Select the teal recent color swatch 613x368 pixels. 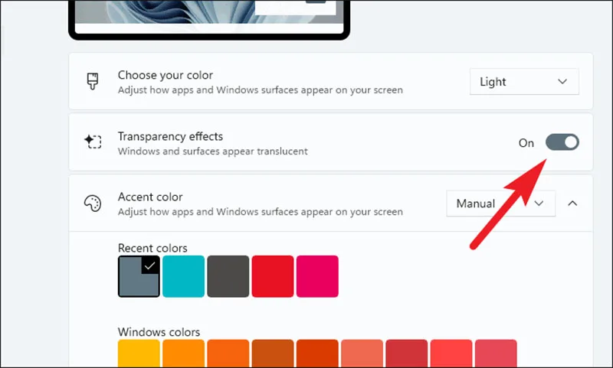183,276
